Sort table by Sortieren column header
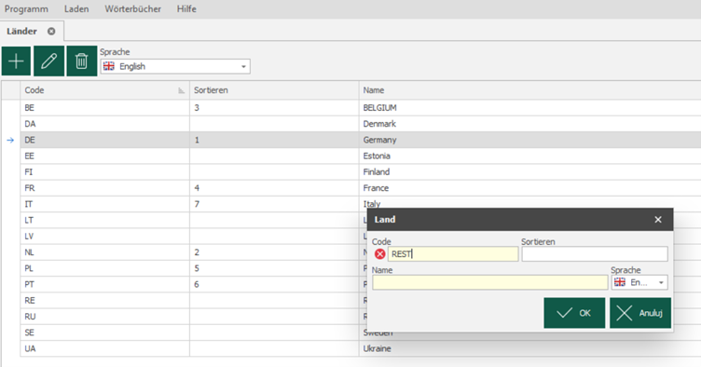701x367 pixels. 274,90
